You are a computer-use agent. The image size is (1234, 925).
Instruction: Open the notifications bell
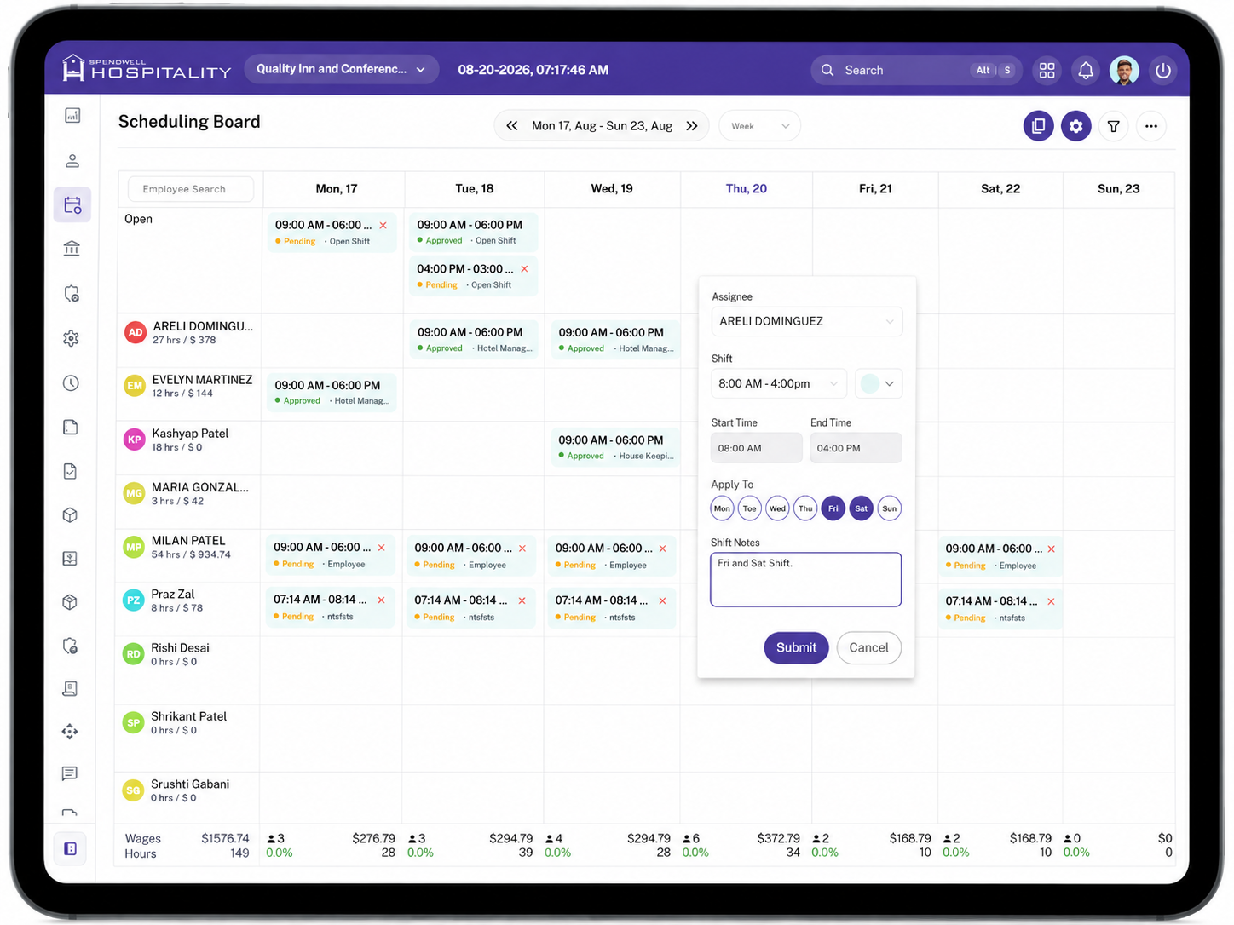click(1085, 71)
